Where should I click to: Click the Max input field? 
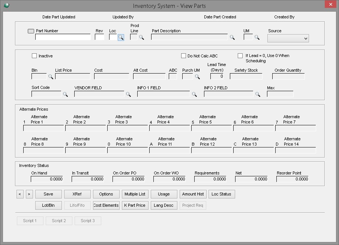click(280, 94)
